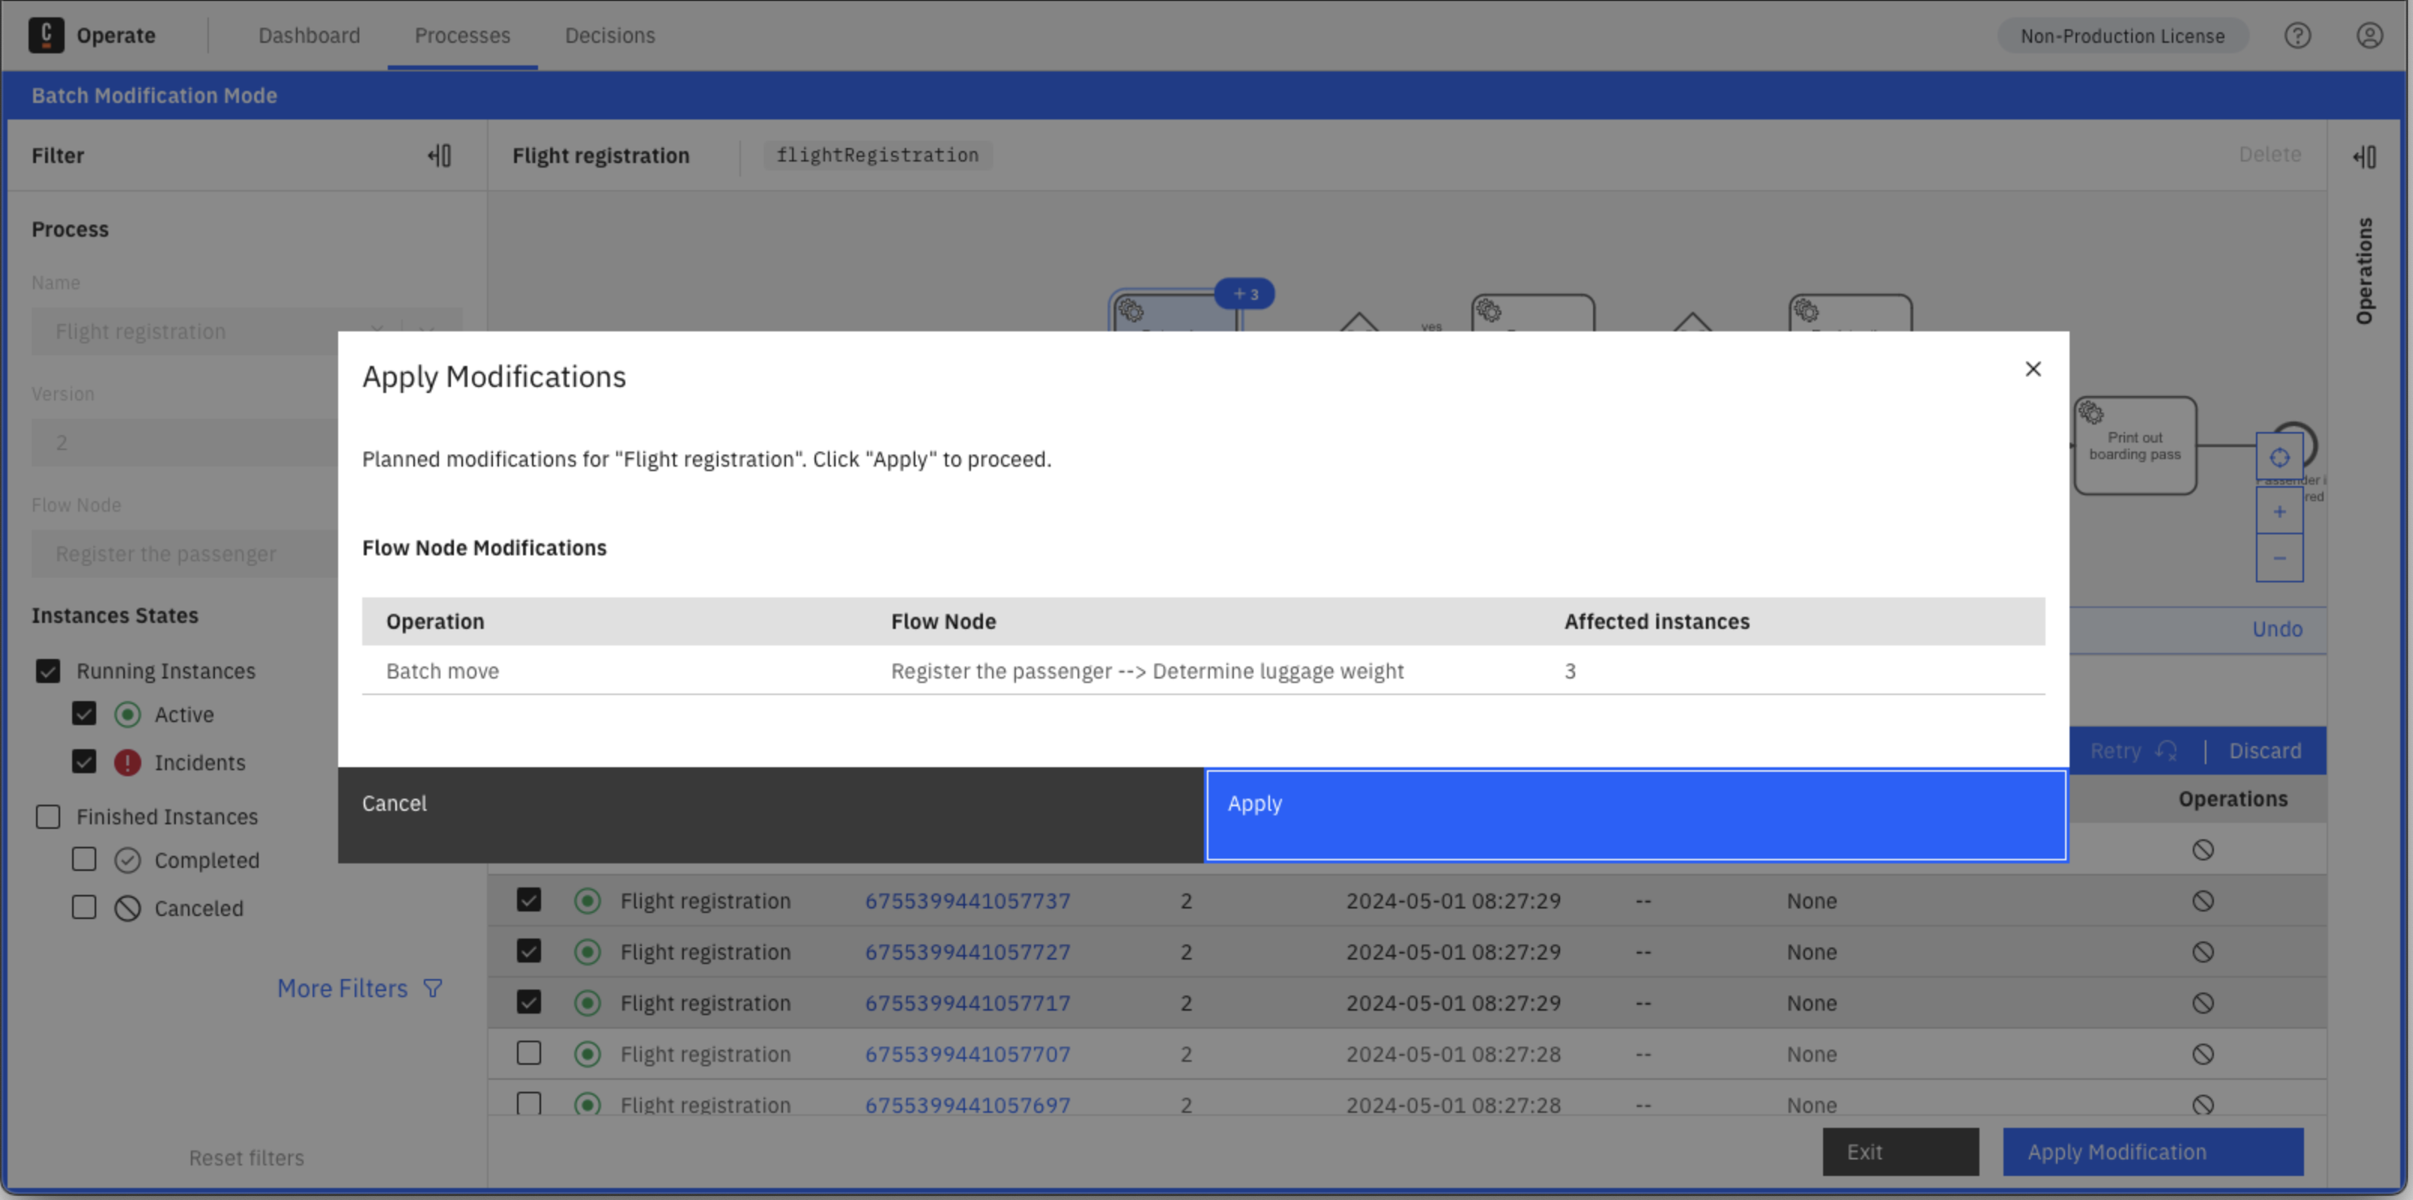2413x1200 pixels.
Task: Collapse the Operations panel on the right
Action: tap(2364, 156)
